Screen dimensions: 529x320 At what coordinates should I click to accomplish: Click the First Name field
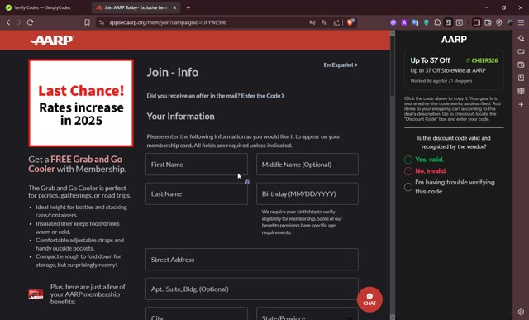(197, 165)
